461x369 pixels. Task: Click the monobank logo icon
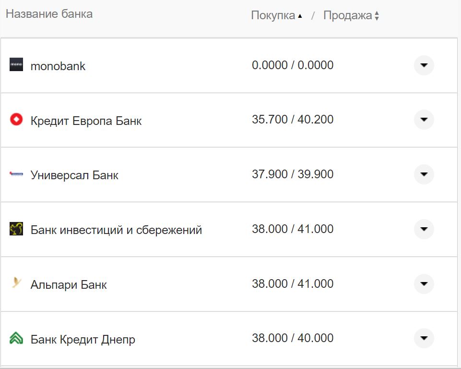pyautogui.click(x=17, y=65)
